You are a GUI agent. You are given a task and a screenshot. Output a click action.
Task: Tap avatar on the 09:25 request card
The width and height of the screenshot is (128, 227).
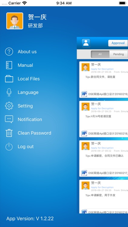tap(86, 67)
